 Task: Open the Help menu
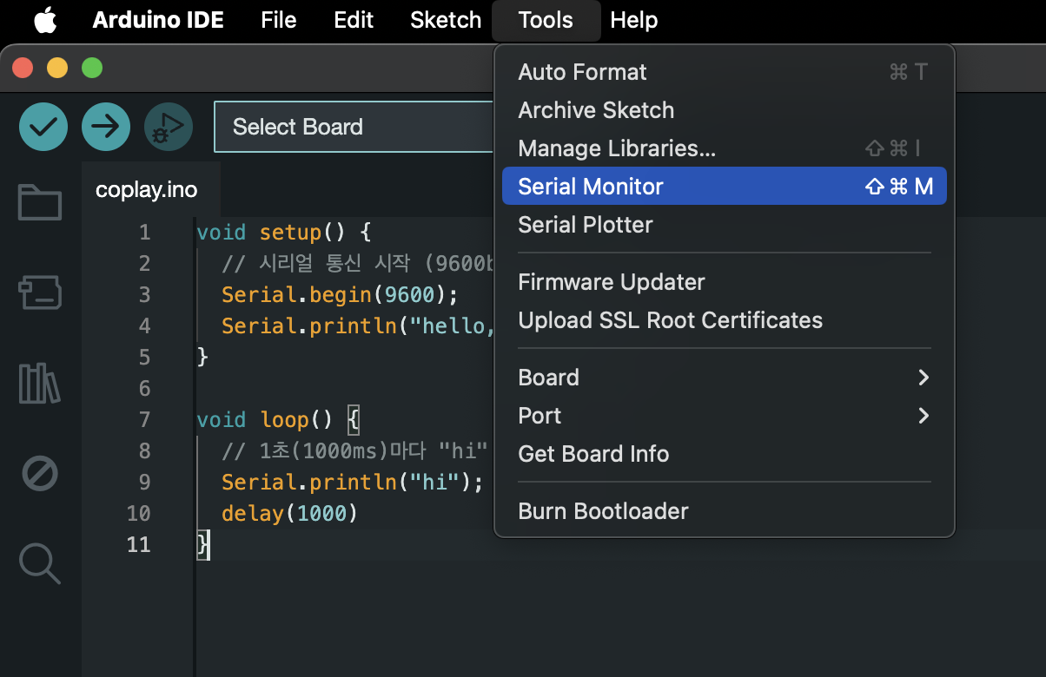point(634,20)
